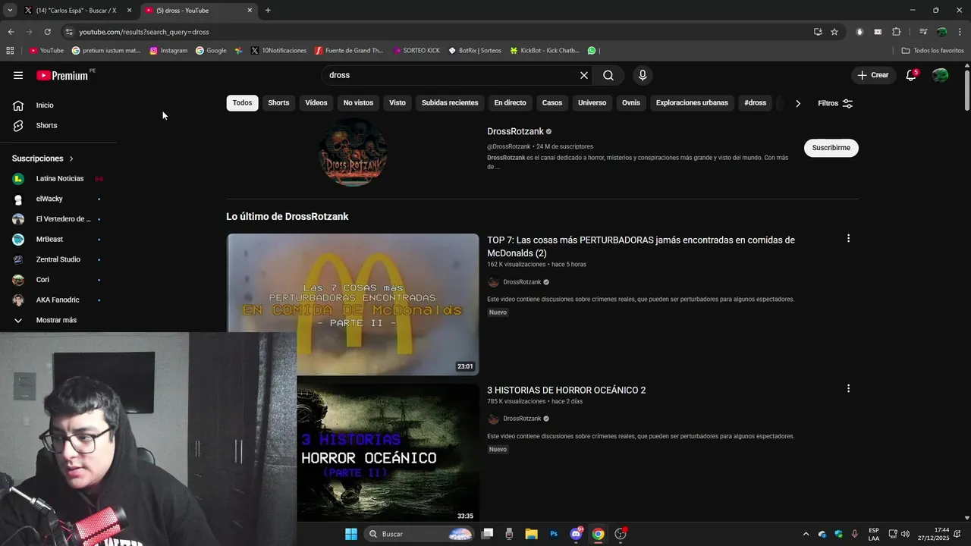Select the Subidas recientes filter chip
The image size is (971, 546).
450,103
